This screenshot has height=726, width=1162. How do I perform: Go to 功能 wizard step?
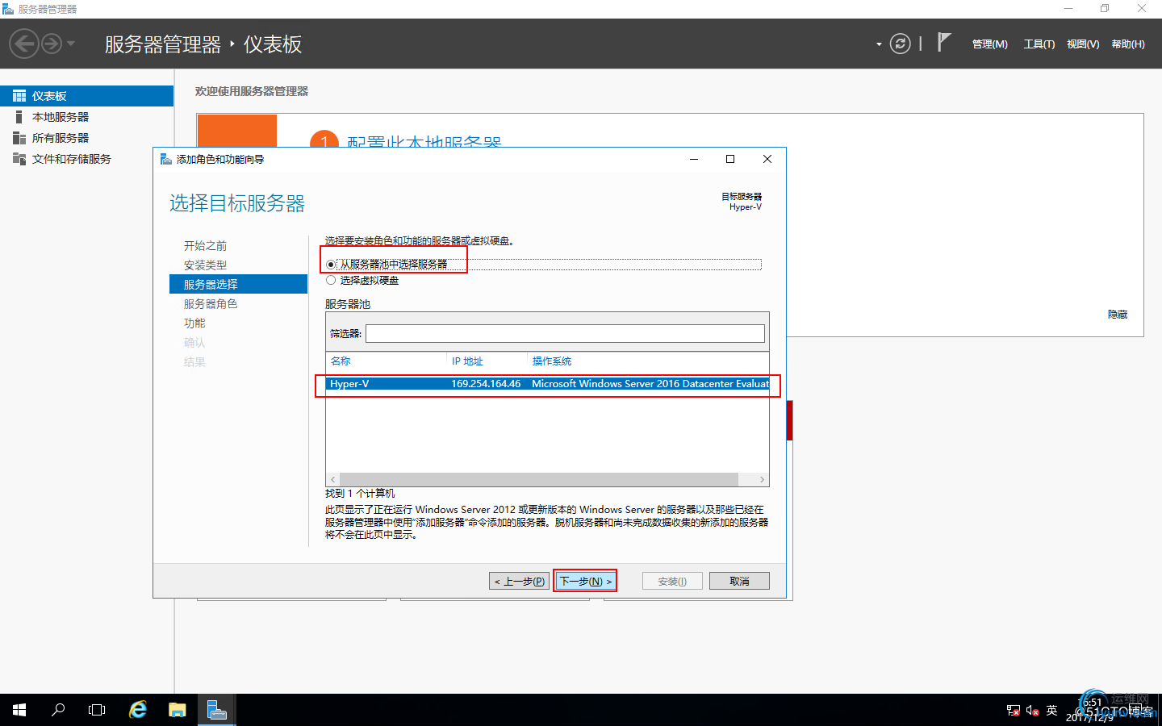click(x=194, y=323)
